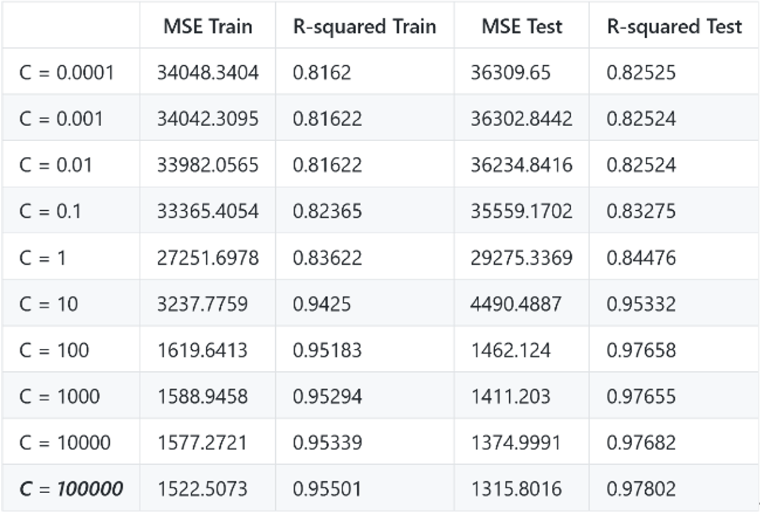Image resolution: width=760 pixels, height=512 pixels.
Task: Click the R-squared Train column header
Action: click(x=364, y=26)
